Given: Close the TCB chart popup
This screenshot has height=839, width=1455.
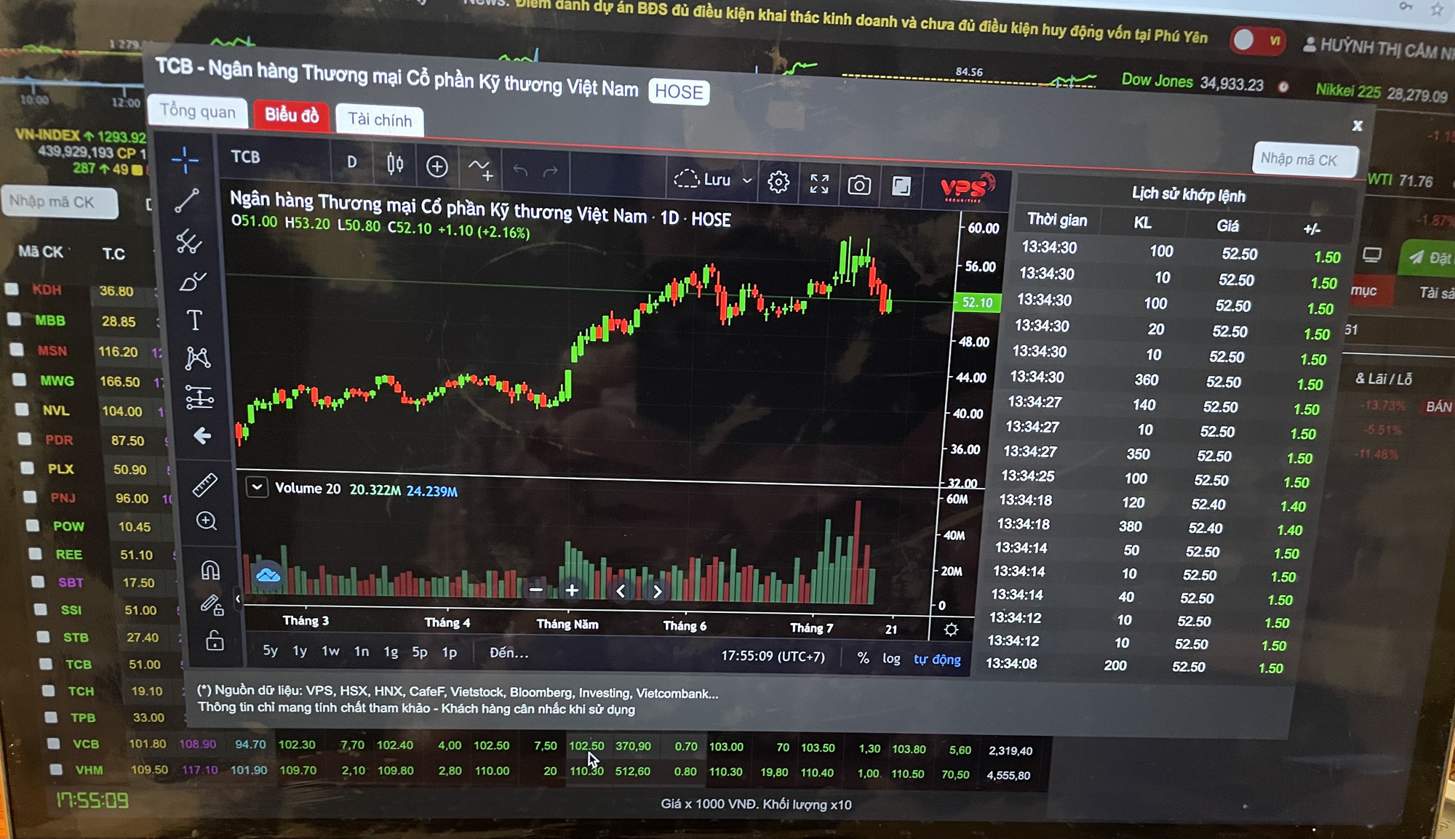Looking at the screenshot, I should click(1357, 126).
